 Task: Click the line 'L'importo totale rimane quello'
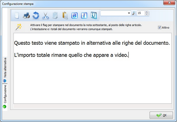tap(71, 55)
